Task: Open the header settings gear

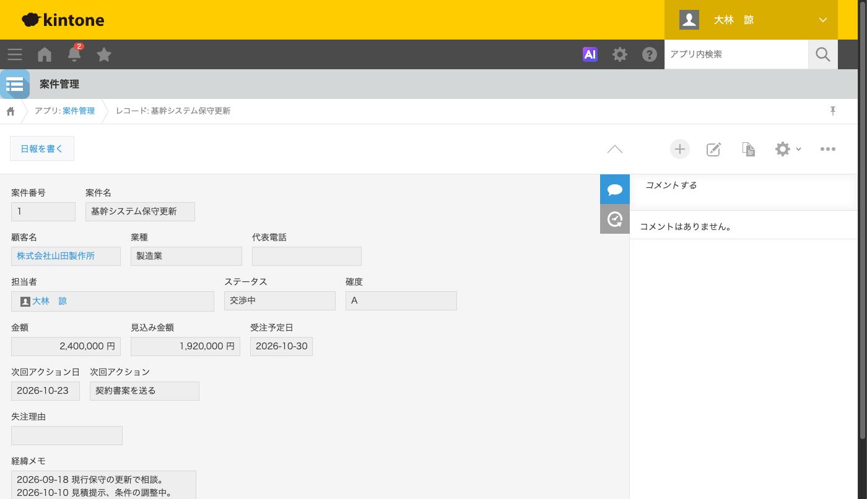Action: click(620, 54)
